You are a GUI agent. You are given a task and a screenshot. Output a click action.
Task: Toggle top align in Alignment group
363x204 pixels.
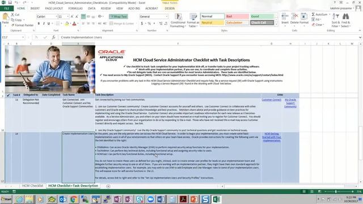(83, 16)
